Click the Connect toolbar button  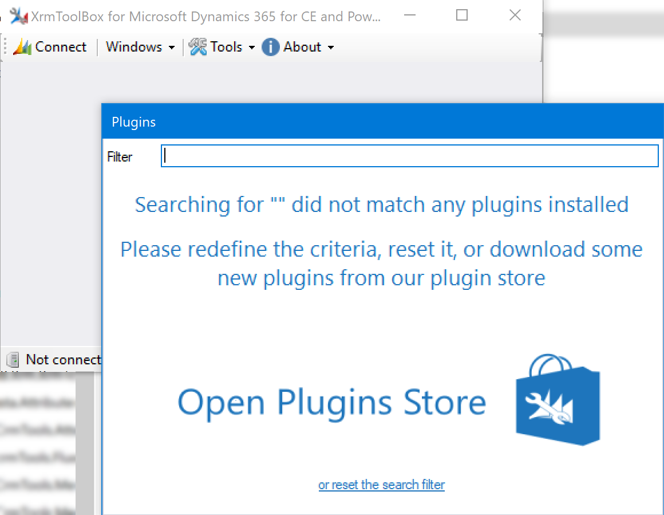pos(50,47)
